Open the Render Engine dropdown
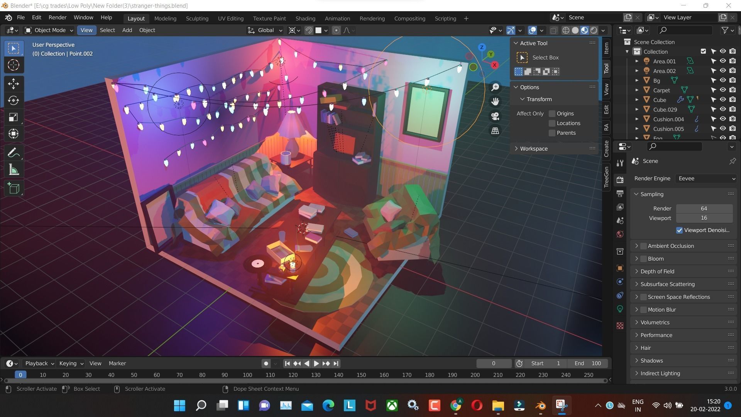 (x=705, y=178)
